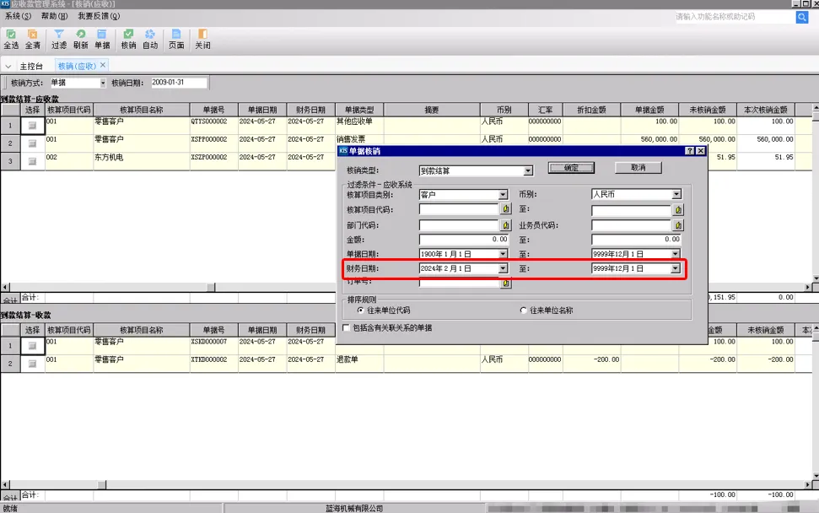
Task: Select 往来单位代码 sort radio button
Action: pos(360,310)
